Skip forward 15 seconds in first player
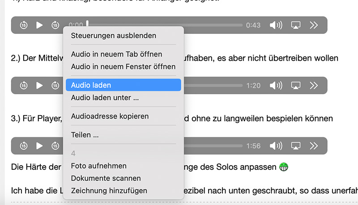358x205 pixels. click(x=55, y=25)
